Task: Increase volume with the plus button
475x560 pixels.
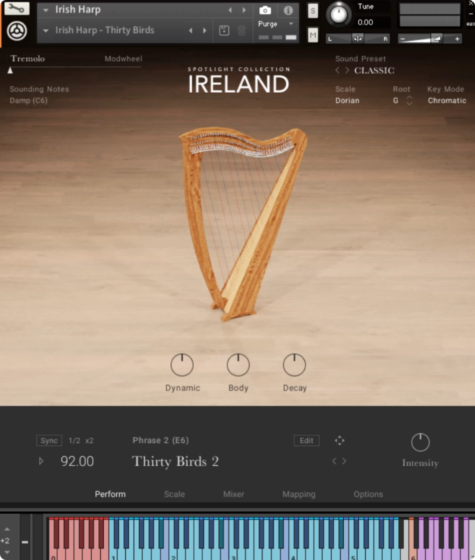Action: coord(457,38)
